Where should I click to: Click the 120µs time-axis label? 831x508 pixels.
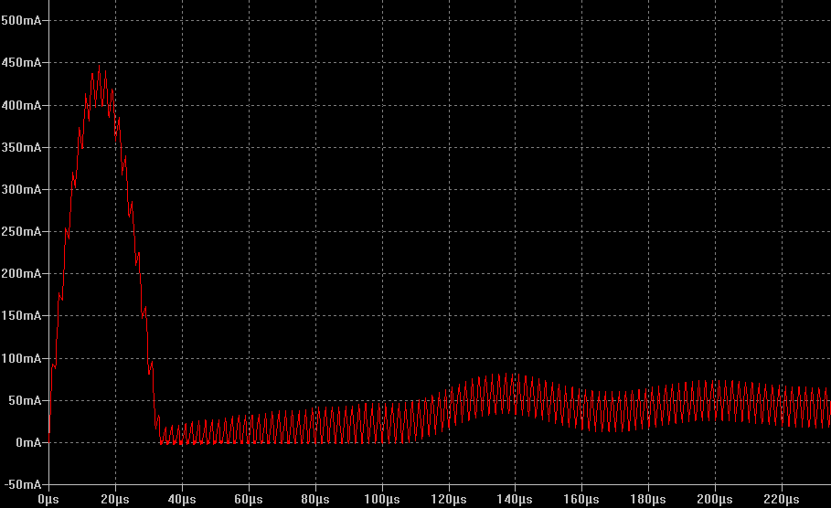[x=449, y=499]
